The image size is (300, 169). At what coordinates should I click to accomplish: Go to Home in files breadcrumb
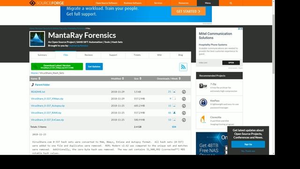coord(34,73)
